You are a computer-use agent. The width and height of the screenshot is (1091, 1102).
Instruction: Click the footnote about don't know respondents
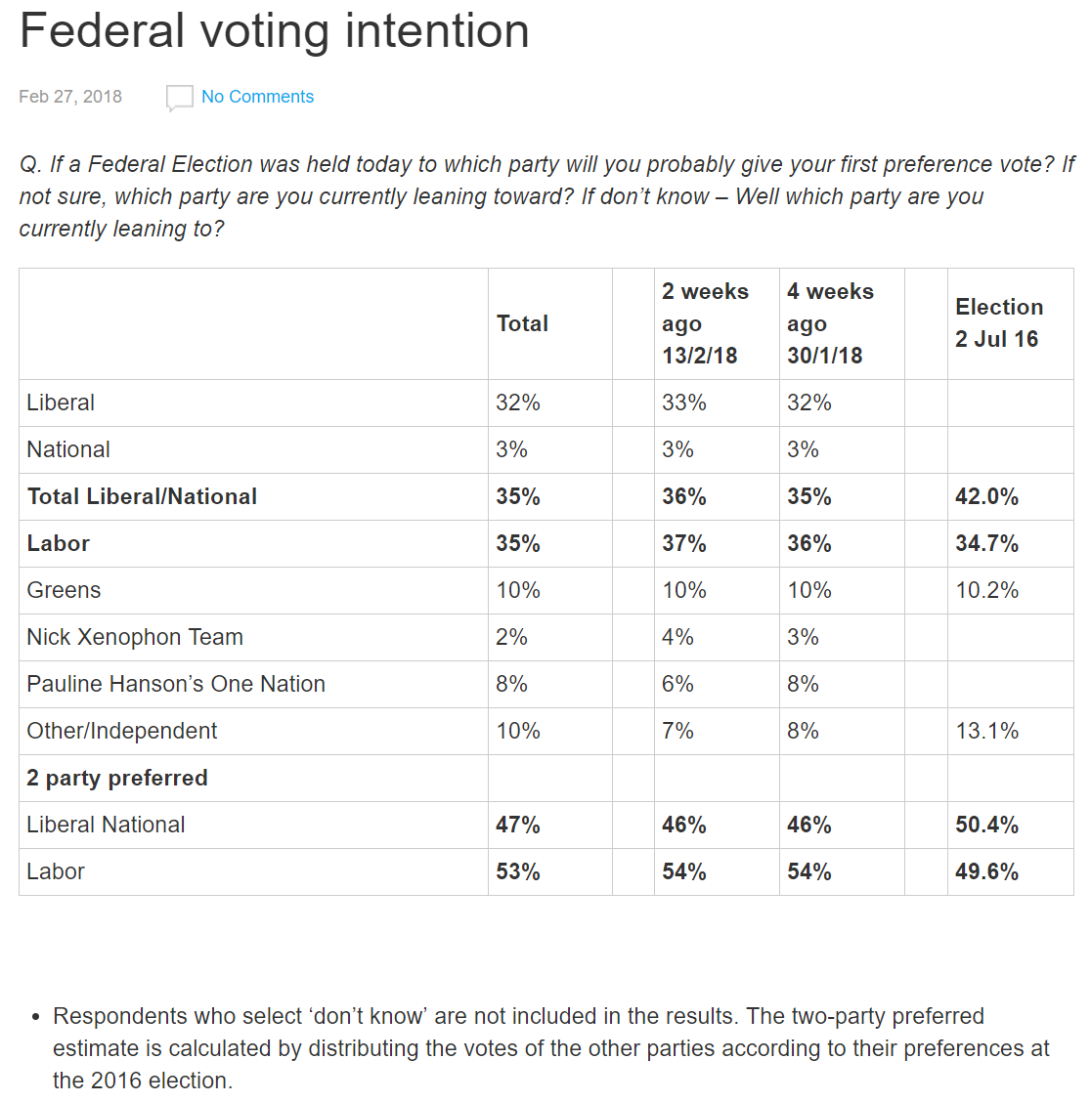coord(550,1048)
